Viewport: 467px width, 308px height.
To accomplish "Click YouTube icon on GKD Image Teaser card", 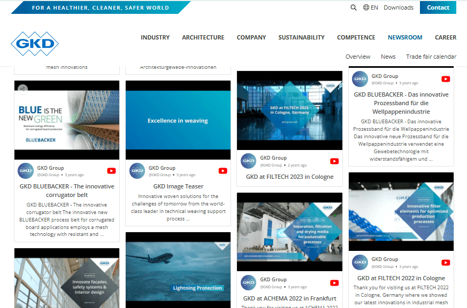I will click(223, 171).
